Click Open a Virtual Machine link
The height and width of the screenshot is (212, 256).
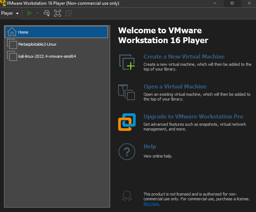click(x=175, y=87)
